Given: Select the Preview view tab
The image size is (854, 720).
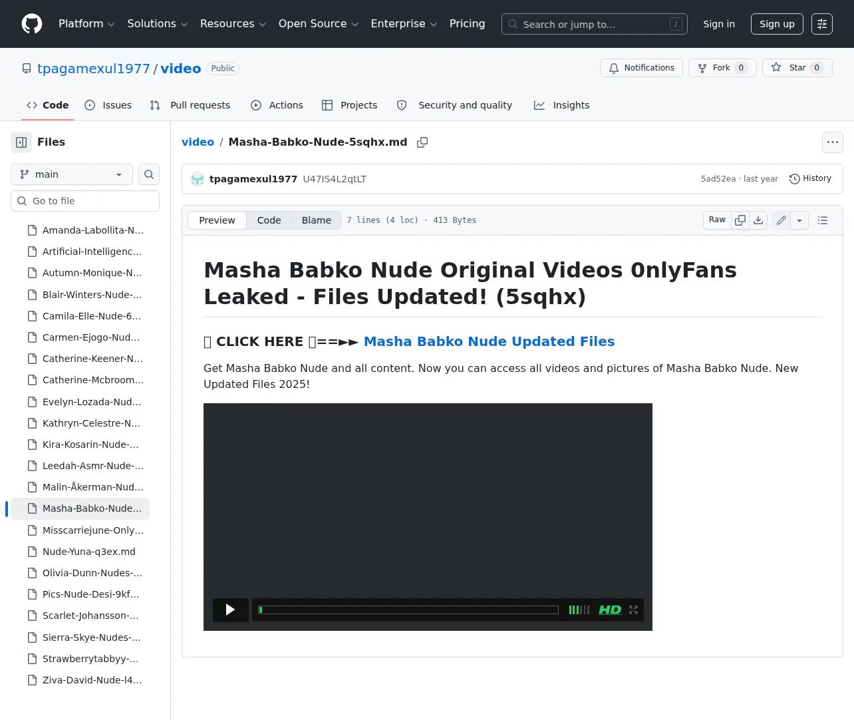Looking at the screenshot, I should click(217, 220).
